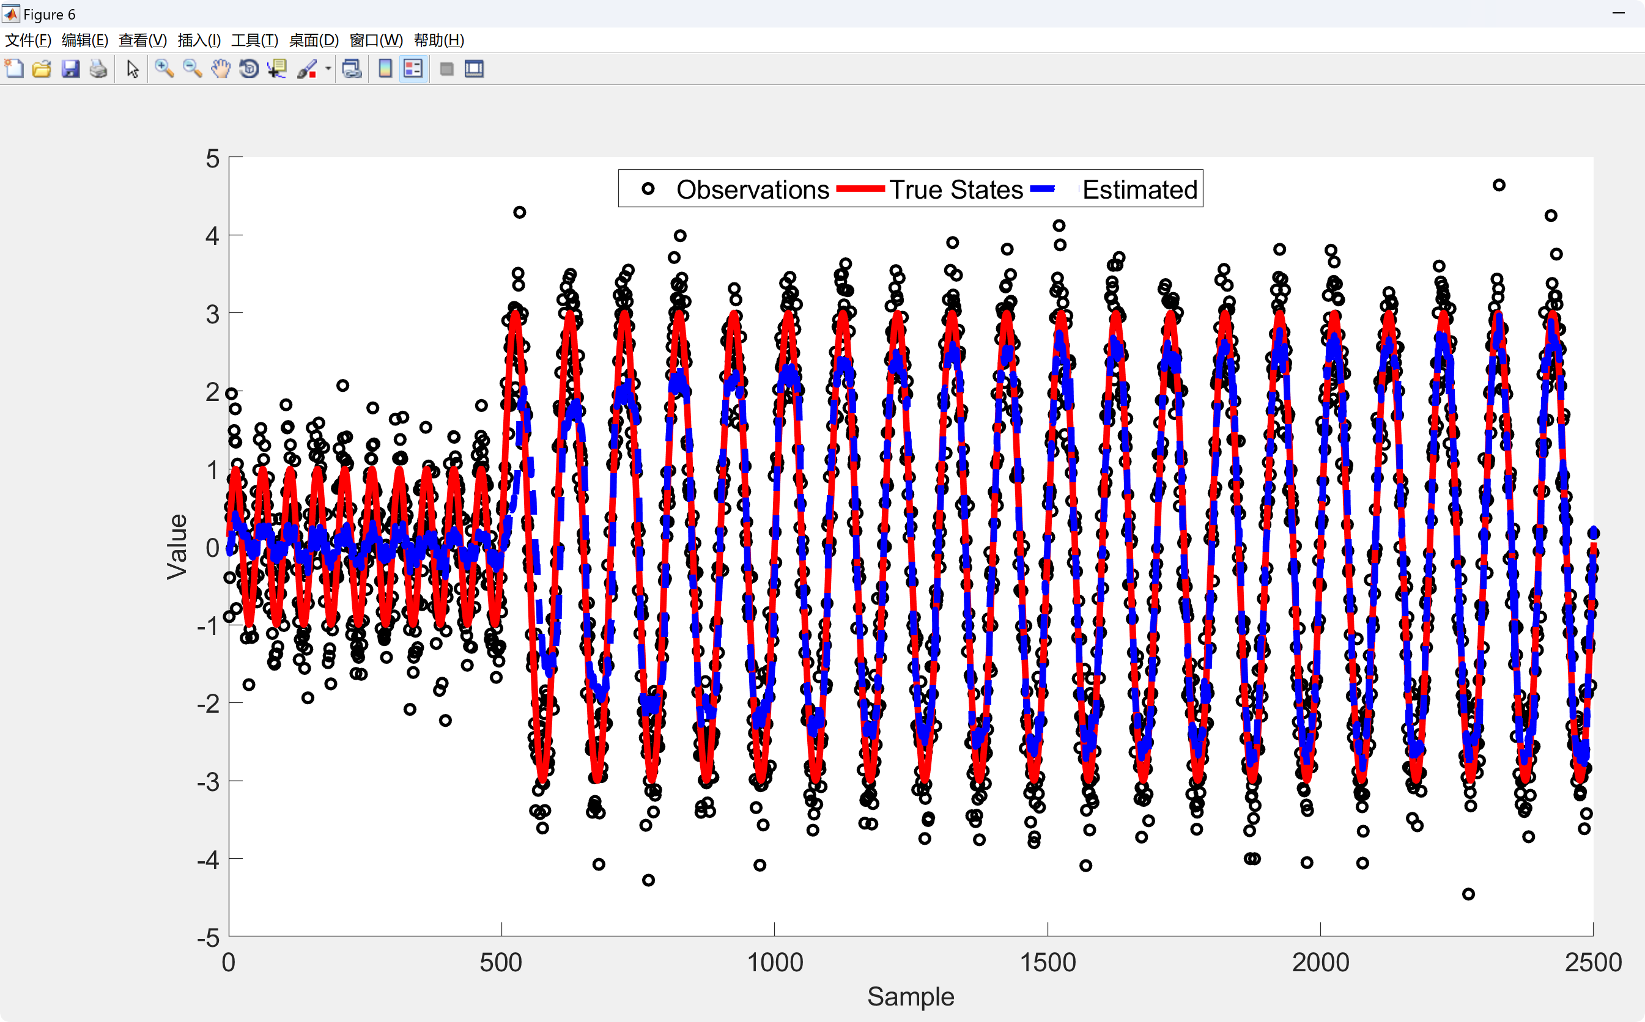Screen dimensions: 1645x1022
Task: Click the Link Plot toolbar button
Action: (x=352, y=69)
